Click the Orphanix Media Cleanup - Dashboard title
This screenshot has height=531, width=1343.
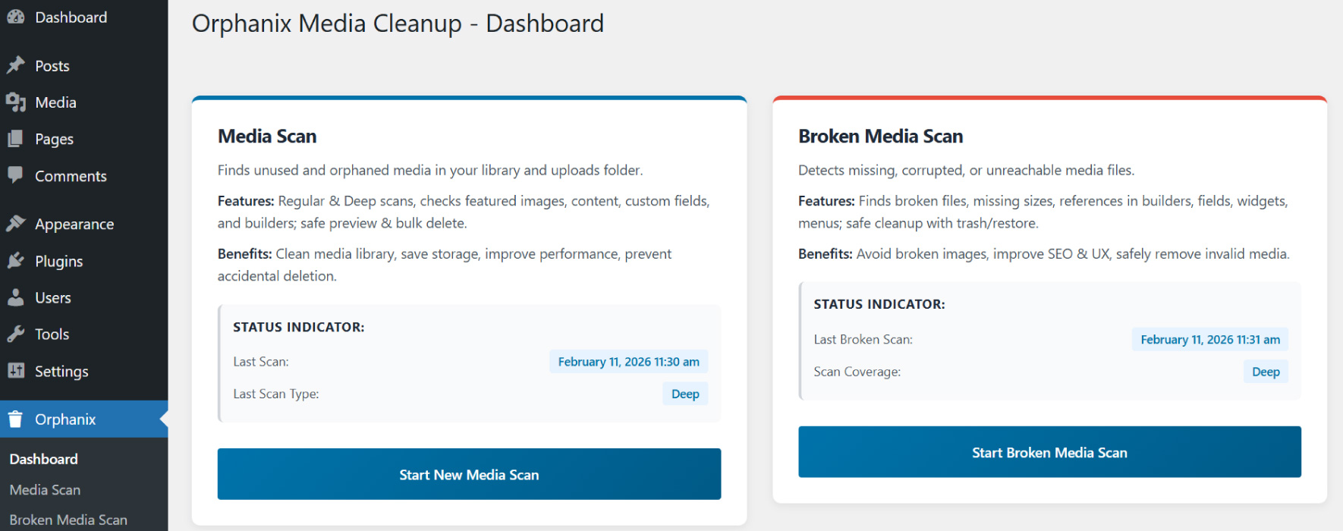[x=398, y=24]
